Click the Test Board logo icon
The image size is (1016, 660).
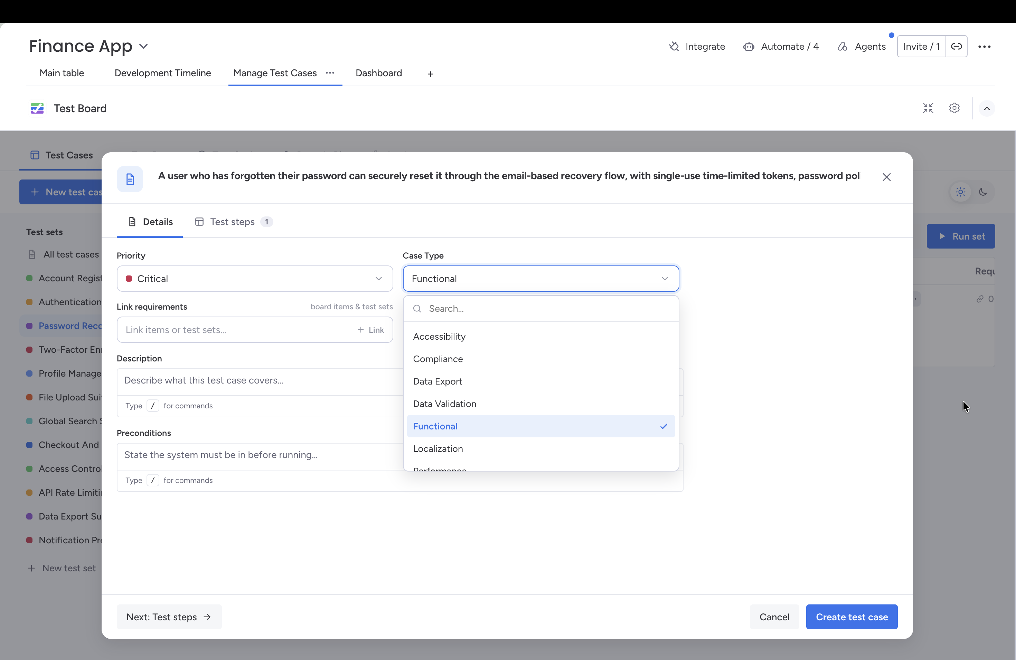point(37,108)
